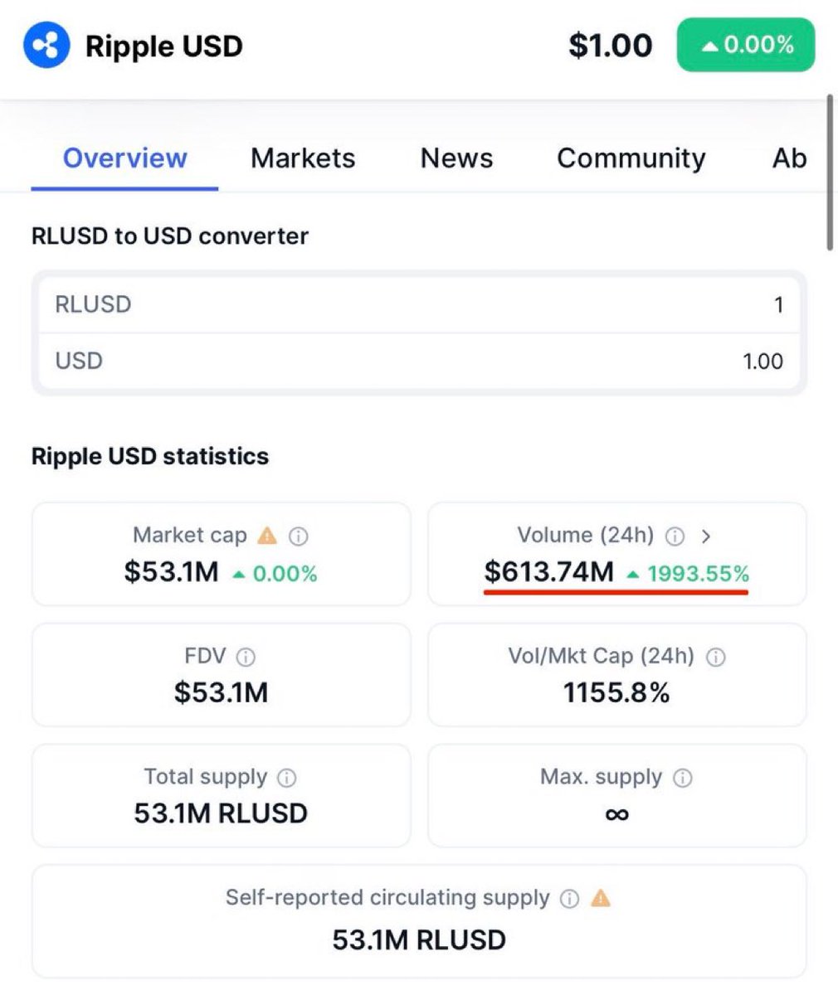Open the Self-reported circulating supply info tooltip

click(569, 898)
